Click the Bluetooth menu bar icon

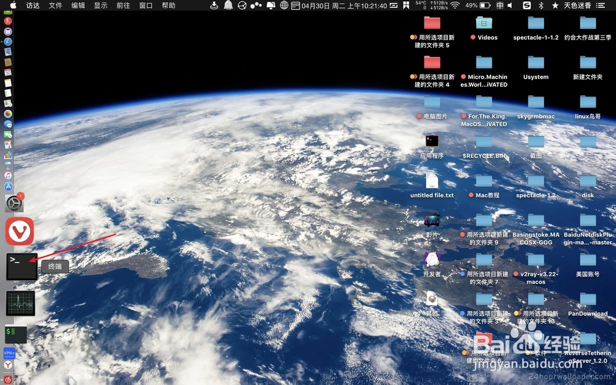coord(541,6)
